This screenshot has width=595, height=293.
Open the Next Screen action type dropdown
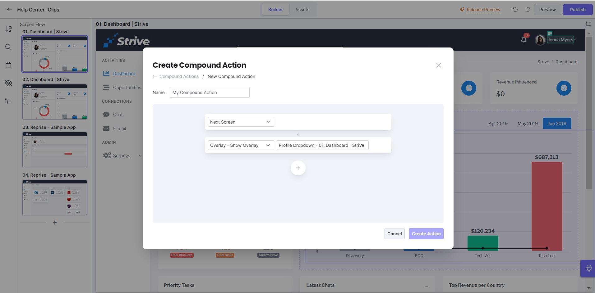pos(240,122)
